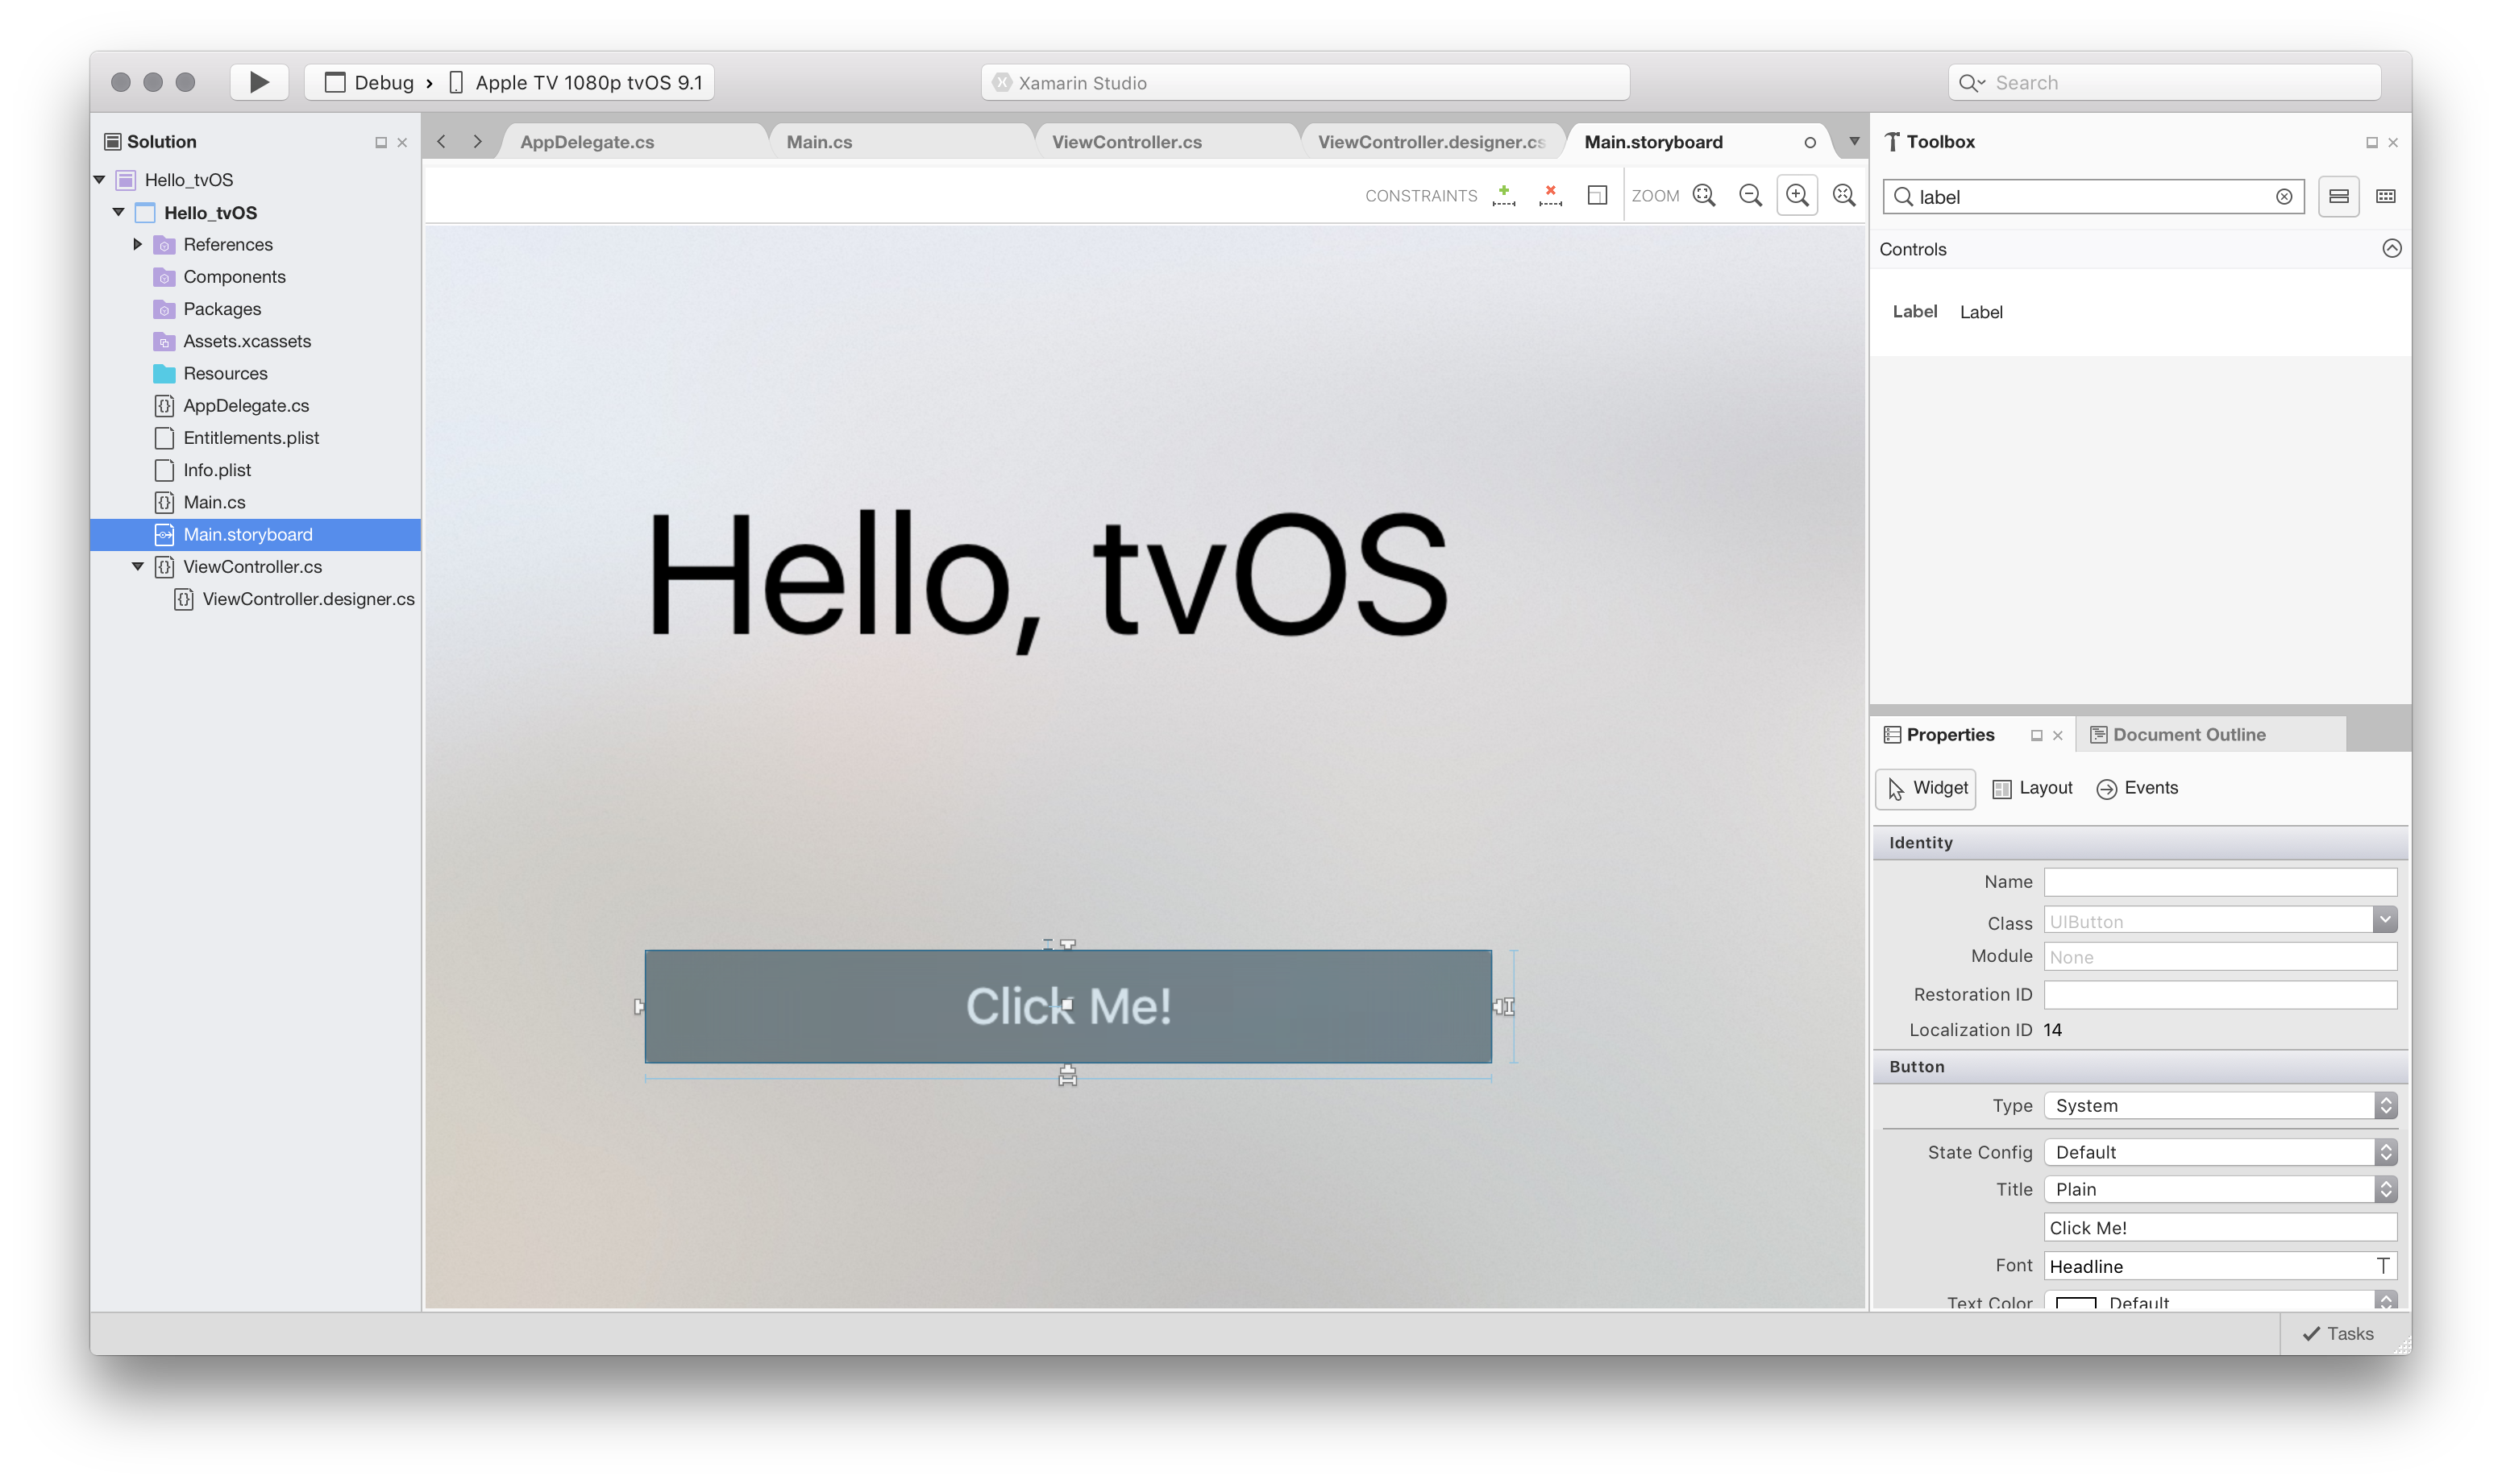Select the Layout properties button
Image resolution: width=2502 pixels, height=1484 pixels.
(x=2032, y=788)
